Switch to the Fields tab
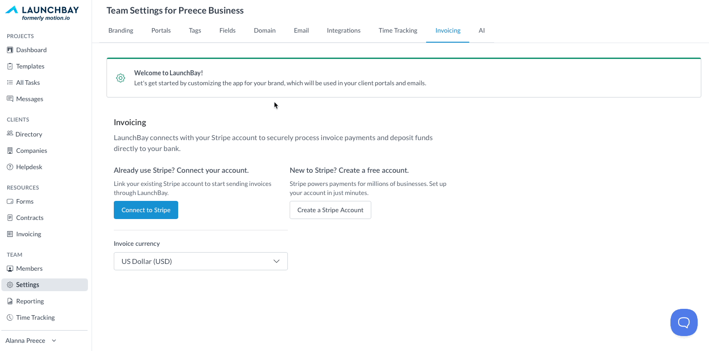The height and width of the screenshot is (351, 709). coord(228,30)
